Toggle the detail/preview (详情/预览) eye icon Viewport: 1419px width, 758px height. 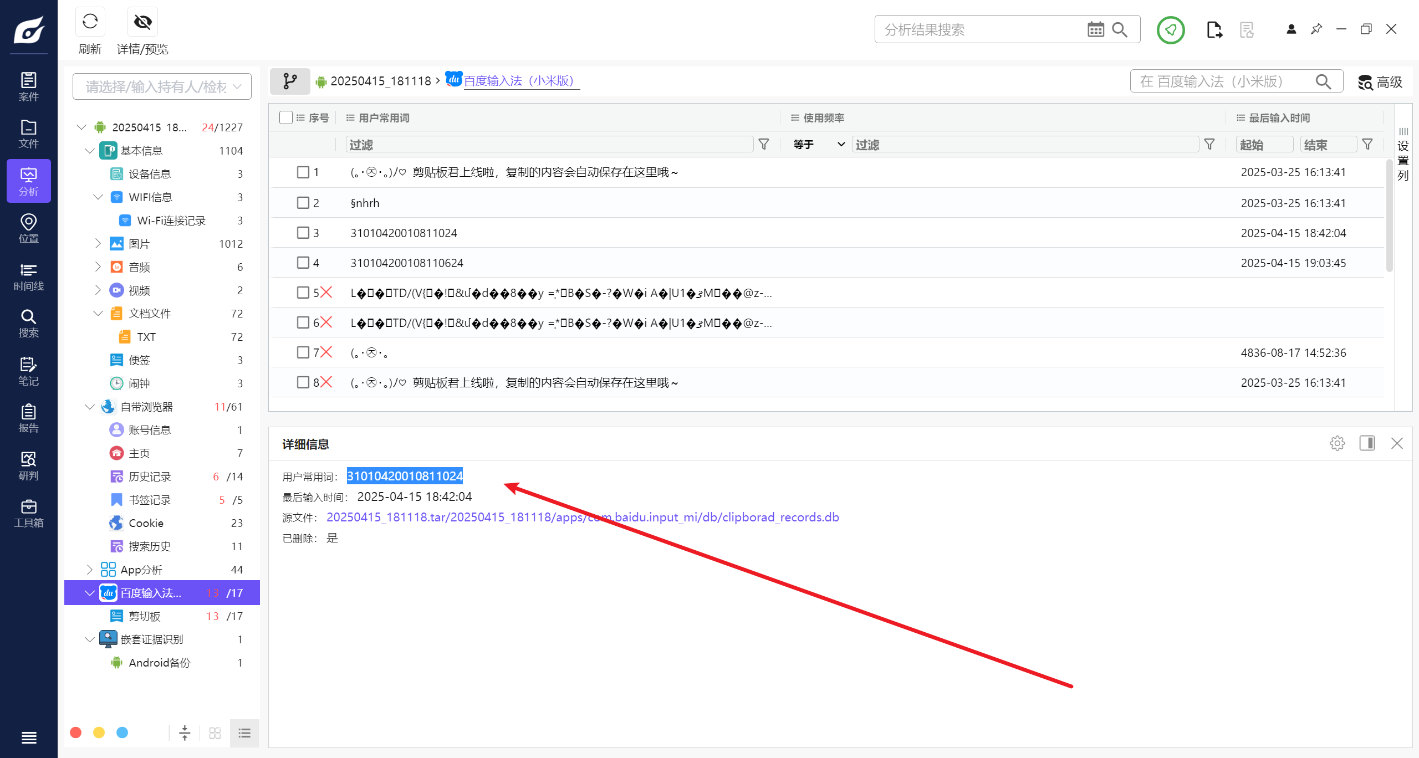(142, 22)
